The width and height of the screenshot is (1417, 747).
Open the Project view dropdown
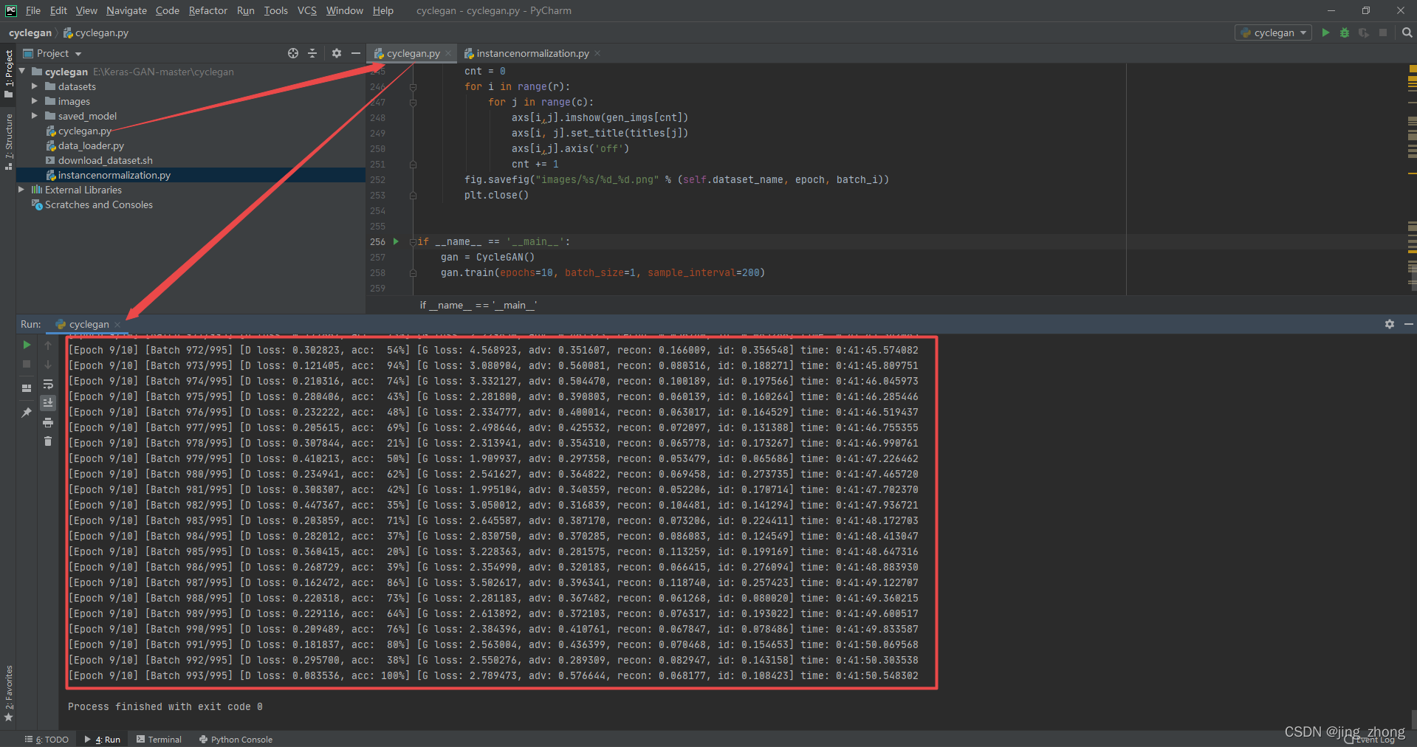(x=52, y=53)
